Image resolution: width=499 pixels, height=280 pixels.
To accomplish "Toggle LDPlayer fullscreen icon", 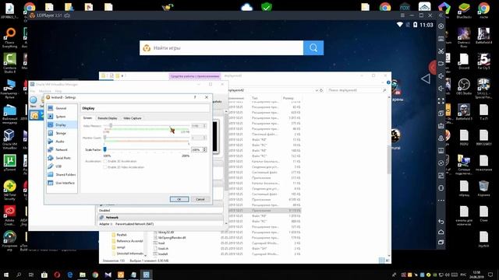I will click(x=441, y=101).
